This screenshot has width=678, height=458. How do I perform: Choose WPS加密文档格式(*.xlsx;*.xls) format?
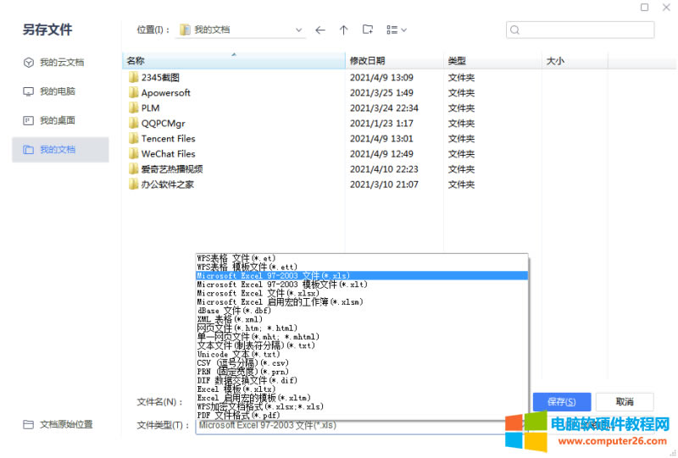coord(362,406)
